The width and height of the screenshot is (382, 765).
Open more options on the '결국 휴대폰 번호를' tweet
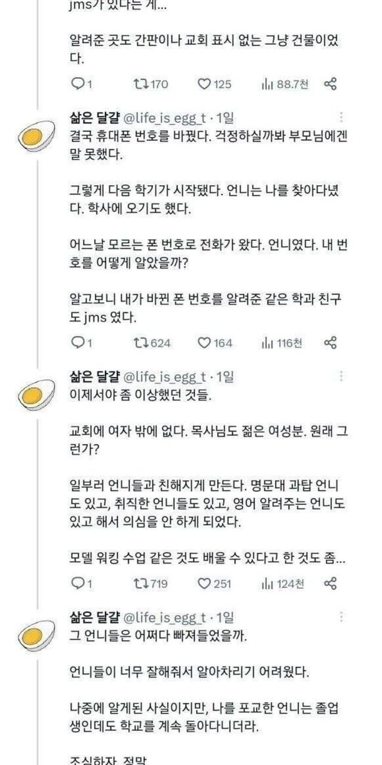pyautogui.click(x=341, y=117)
